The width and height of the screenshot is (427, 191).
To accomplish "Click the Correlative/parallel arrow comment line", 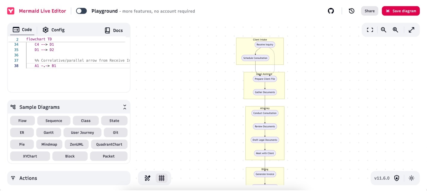I will coord(82,60).
